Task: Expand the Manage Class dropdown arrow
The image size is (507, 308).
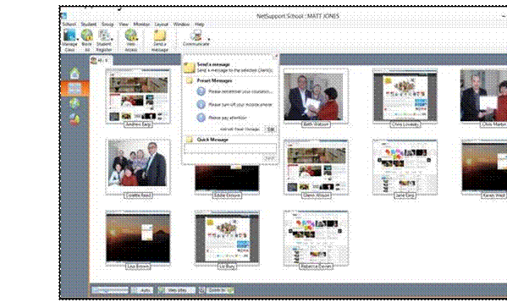Action: click(78, 40)
